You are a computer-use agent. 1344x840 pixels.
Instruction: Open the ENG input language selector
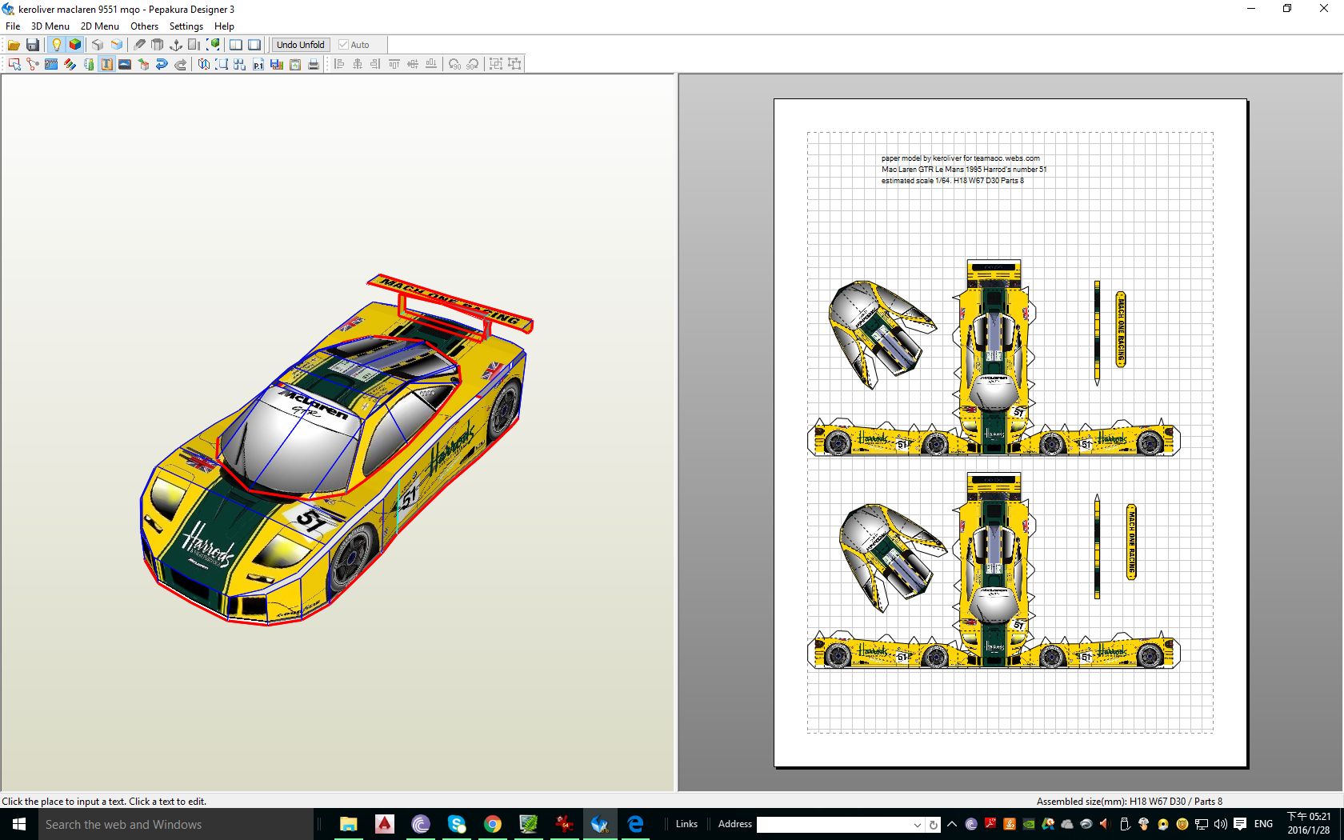(x=1263, y=824)
